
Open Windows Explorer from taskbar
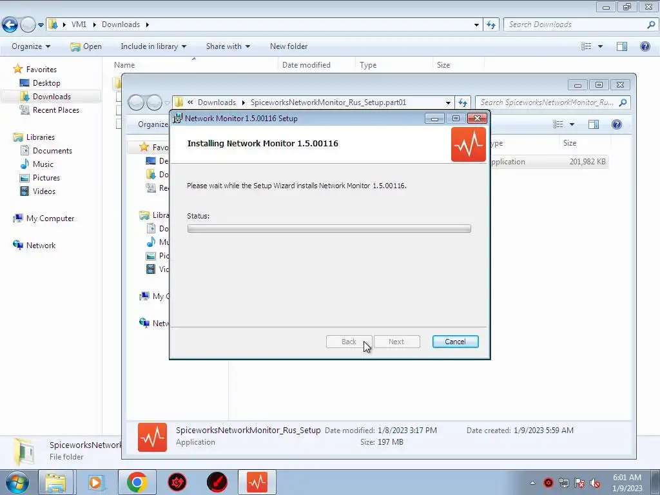tap(55, 482)
